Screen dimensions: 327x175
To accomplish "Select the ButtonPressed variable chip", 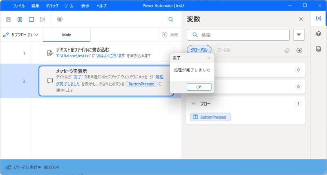I will [x=211, y=117].
